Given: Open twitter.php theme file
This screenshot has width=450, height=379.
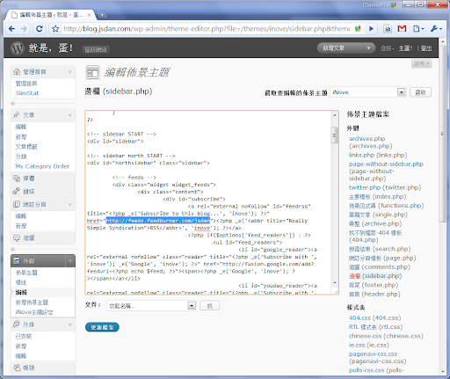Looking at the screenshot, I should (x=364, y=187).
